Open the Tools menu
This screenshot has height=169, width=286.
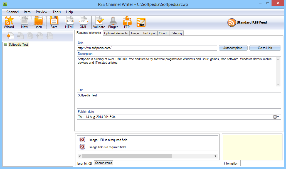56,12
